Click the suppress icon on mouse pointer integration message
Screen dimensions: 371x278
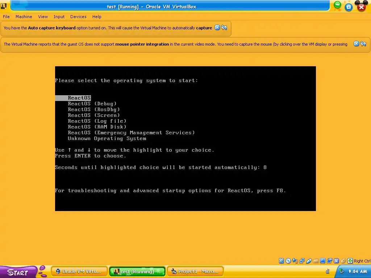(x=363, y=44)
